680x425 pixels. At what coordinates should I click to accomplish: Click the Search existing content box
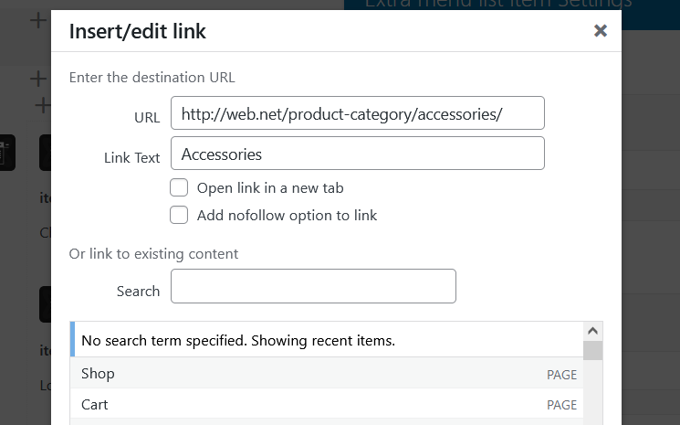(313, 286)
